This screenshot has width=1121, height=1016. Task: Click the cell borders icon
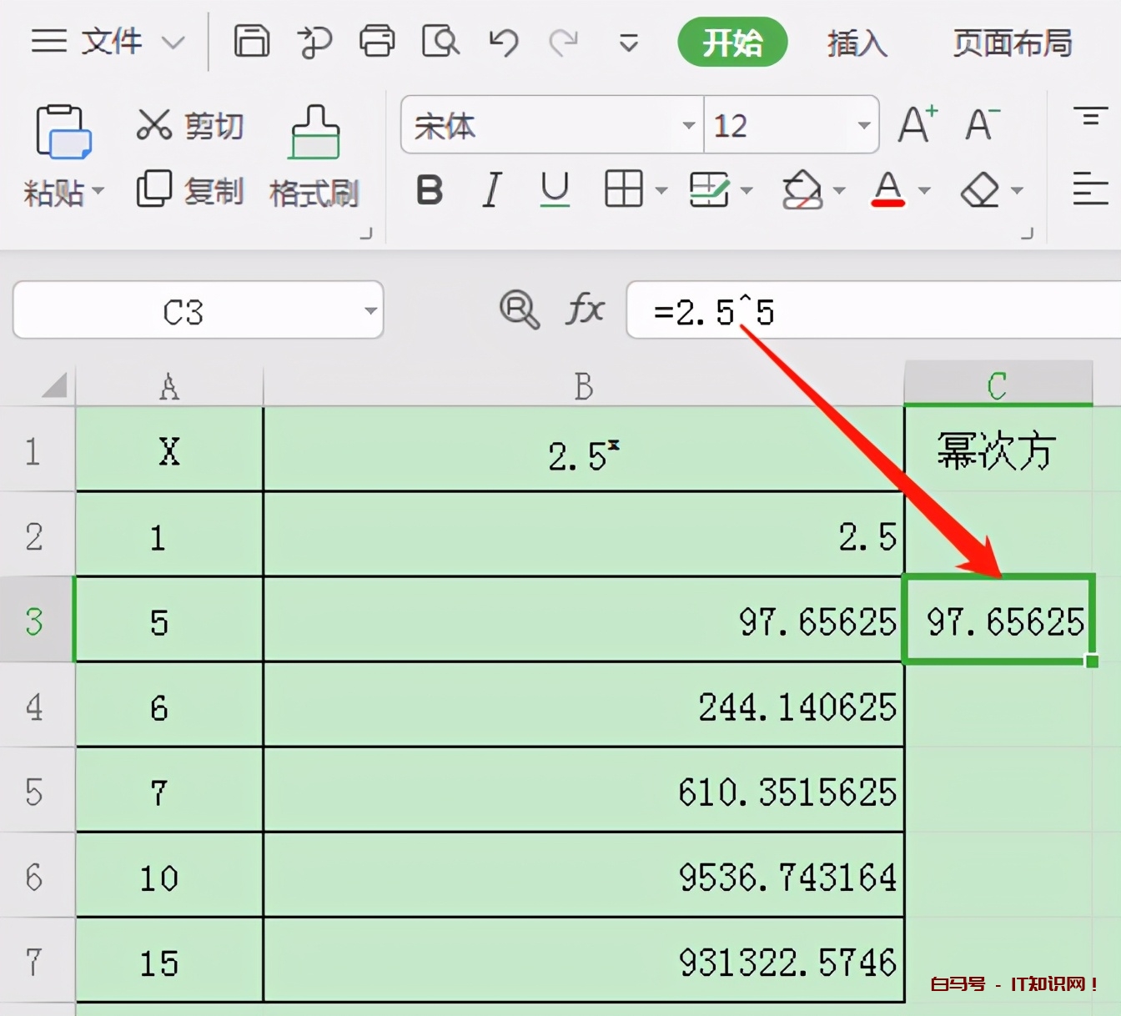624,189
